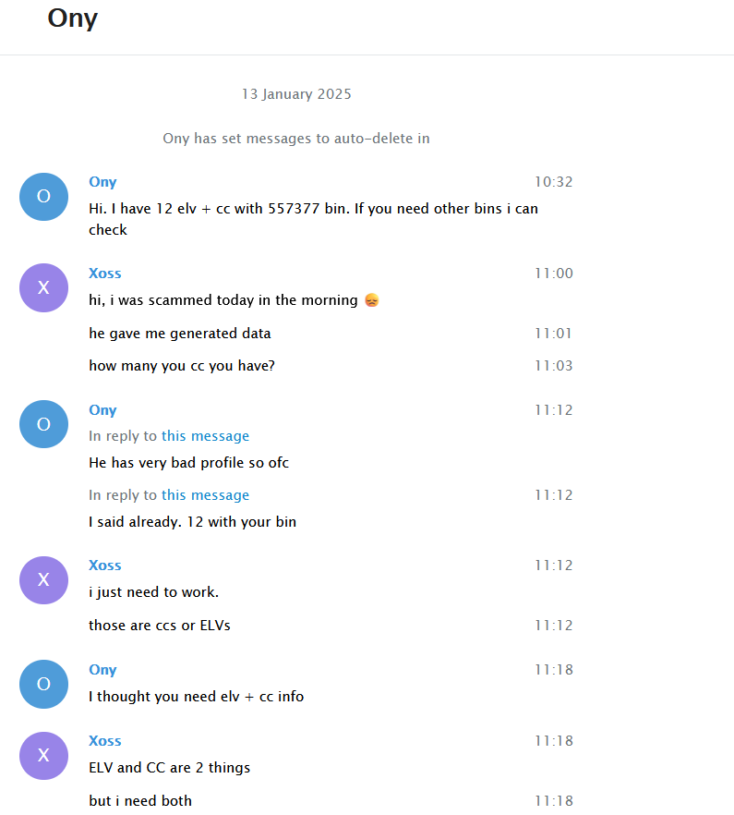Image resolution: width=734 pixels, height=815 pixels.
Task: Click the 11:00 timestamp
Action: (553, 274)
